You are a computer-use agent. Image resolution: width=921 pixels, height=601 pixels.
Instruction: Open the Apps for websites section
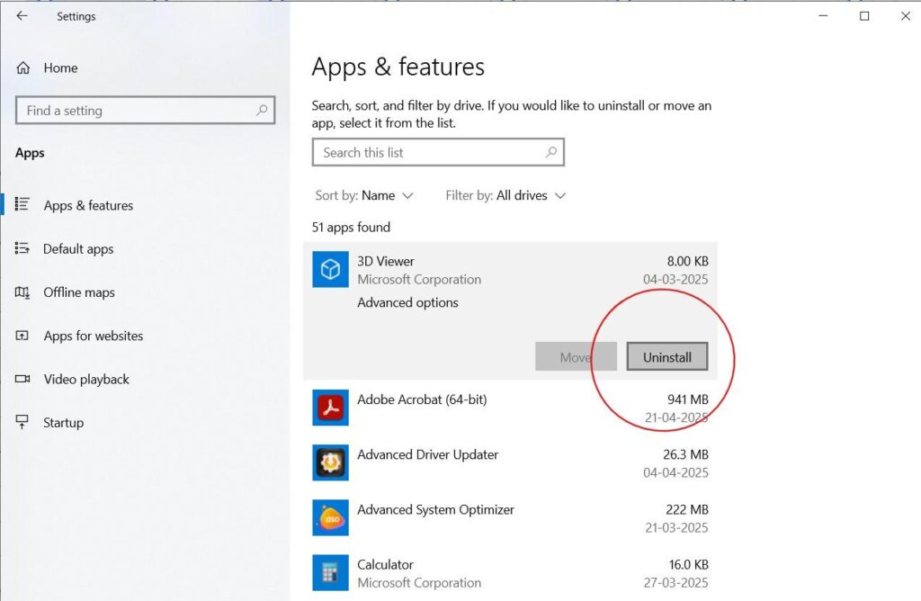click(93, 336)
